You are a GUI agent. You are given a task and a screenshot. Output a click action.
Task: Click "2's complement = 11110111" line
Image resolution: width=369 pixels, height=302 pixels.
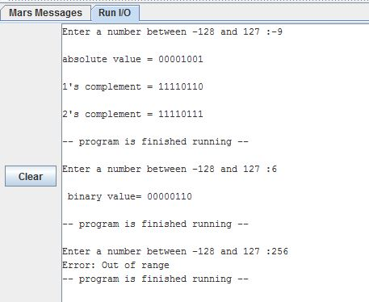pyautogui.click(x=132, y=114)
